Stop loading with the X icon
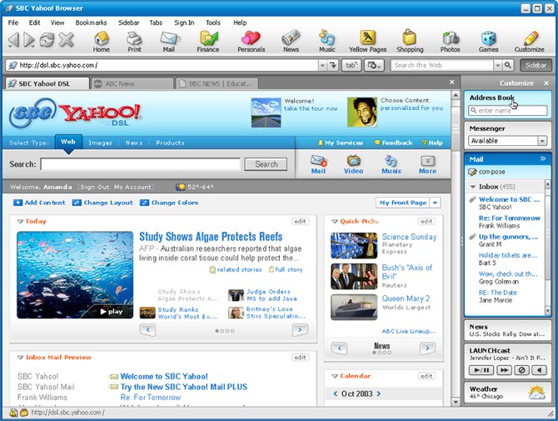This screenshot has height=421, width=558. [66, 39]
